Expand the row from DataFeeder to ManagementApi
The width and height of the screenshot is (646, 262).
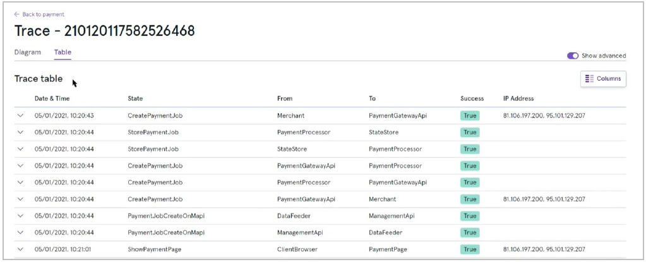tap(20, 215)
